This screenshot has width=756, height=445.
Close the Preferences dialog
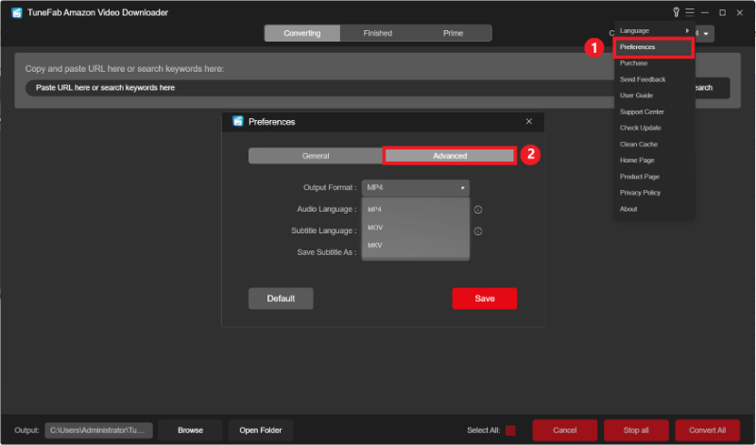[529, 122]
